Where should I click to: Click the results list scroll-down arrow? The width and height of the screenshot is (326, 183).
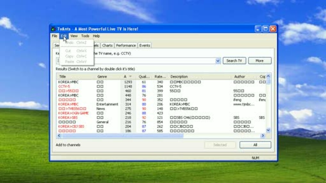pos(268,130)
